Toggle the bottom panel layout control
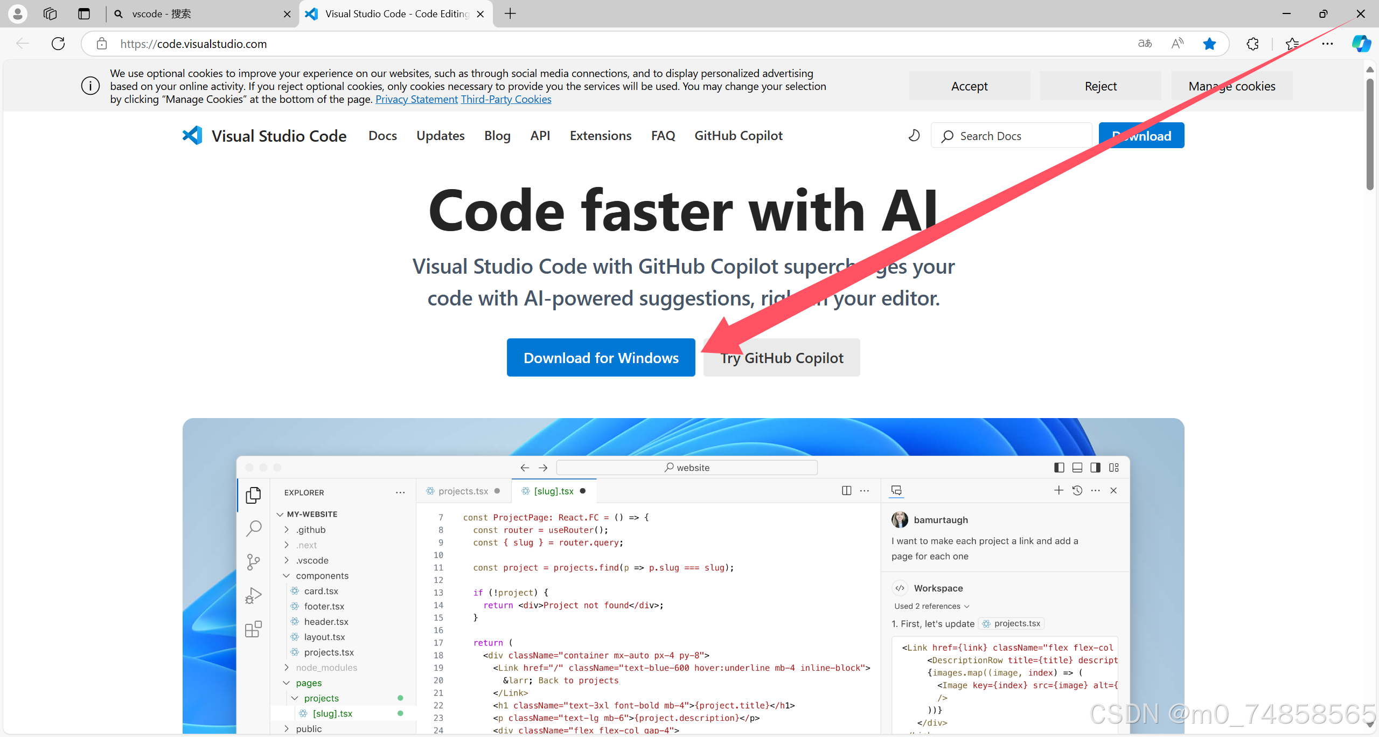The width and height of the screenshot is (1379, 737). [1077, 467]
